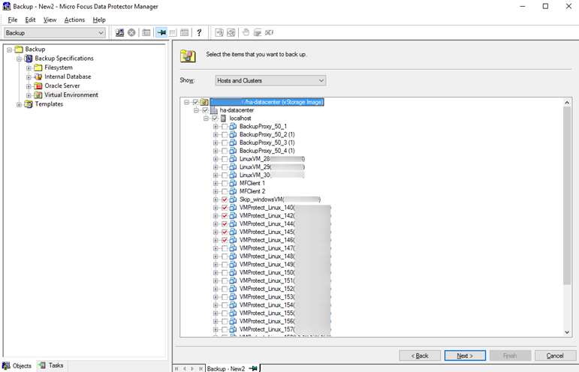Click the Objects tab icon at bottom
579x372 pixels.
(x=6, y=366)
